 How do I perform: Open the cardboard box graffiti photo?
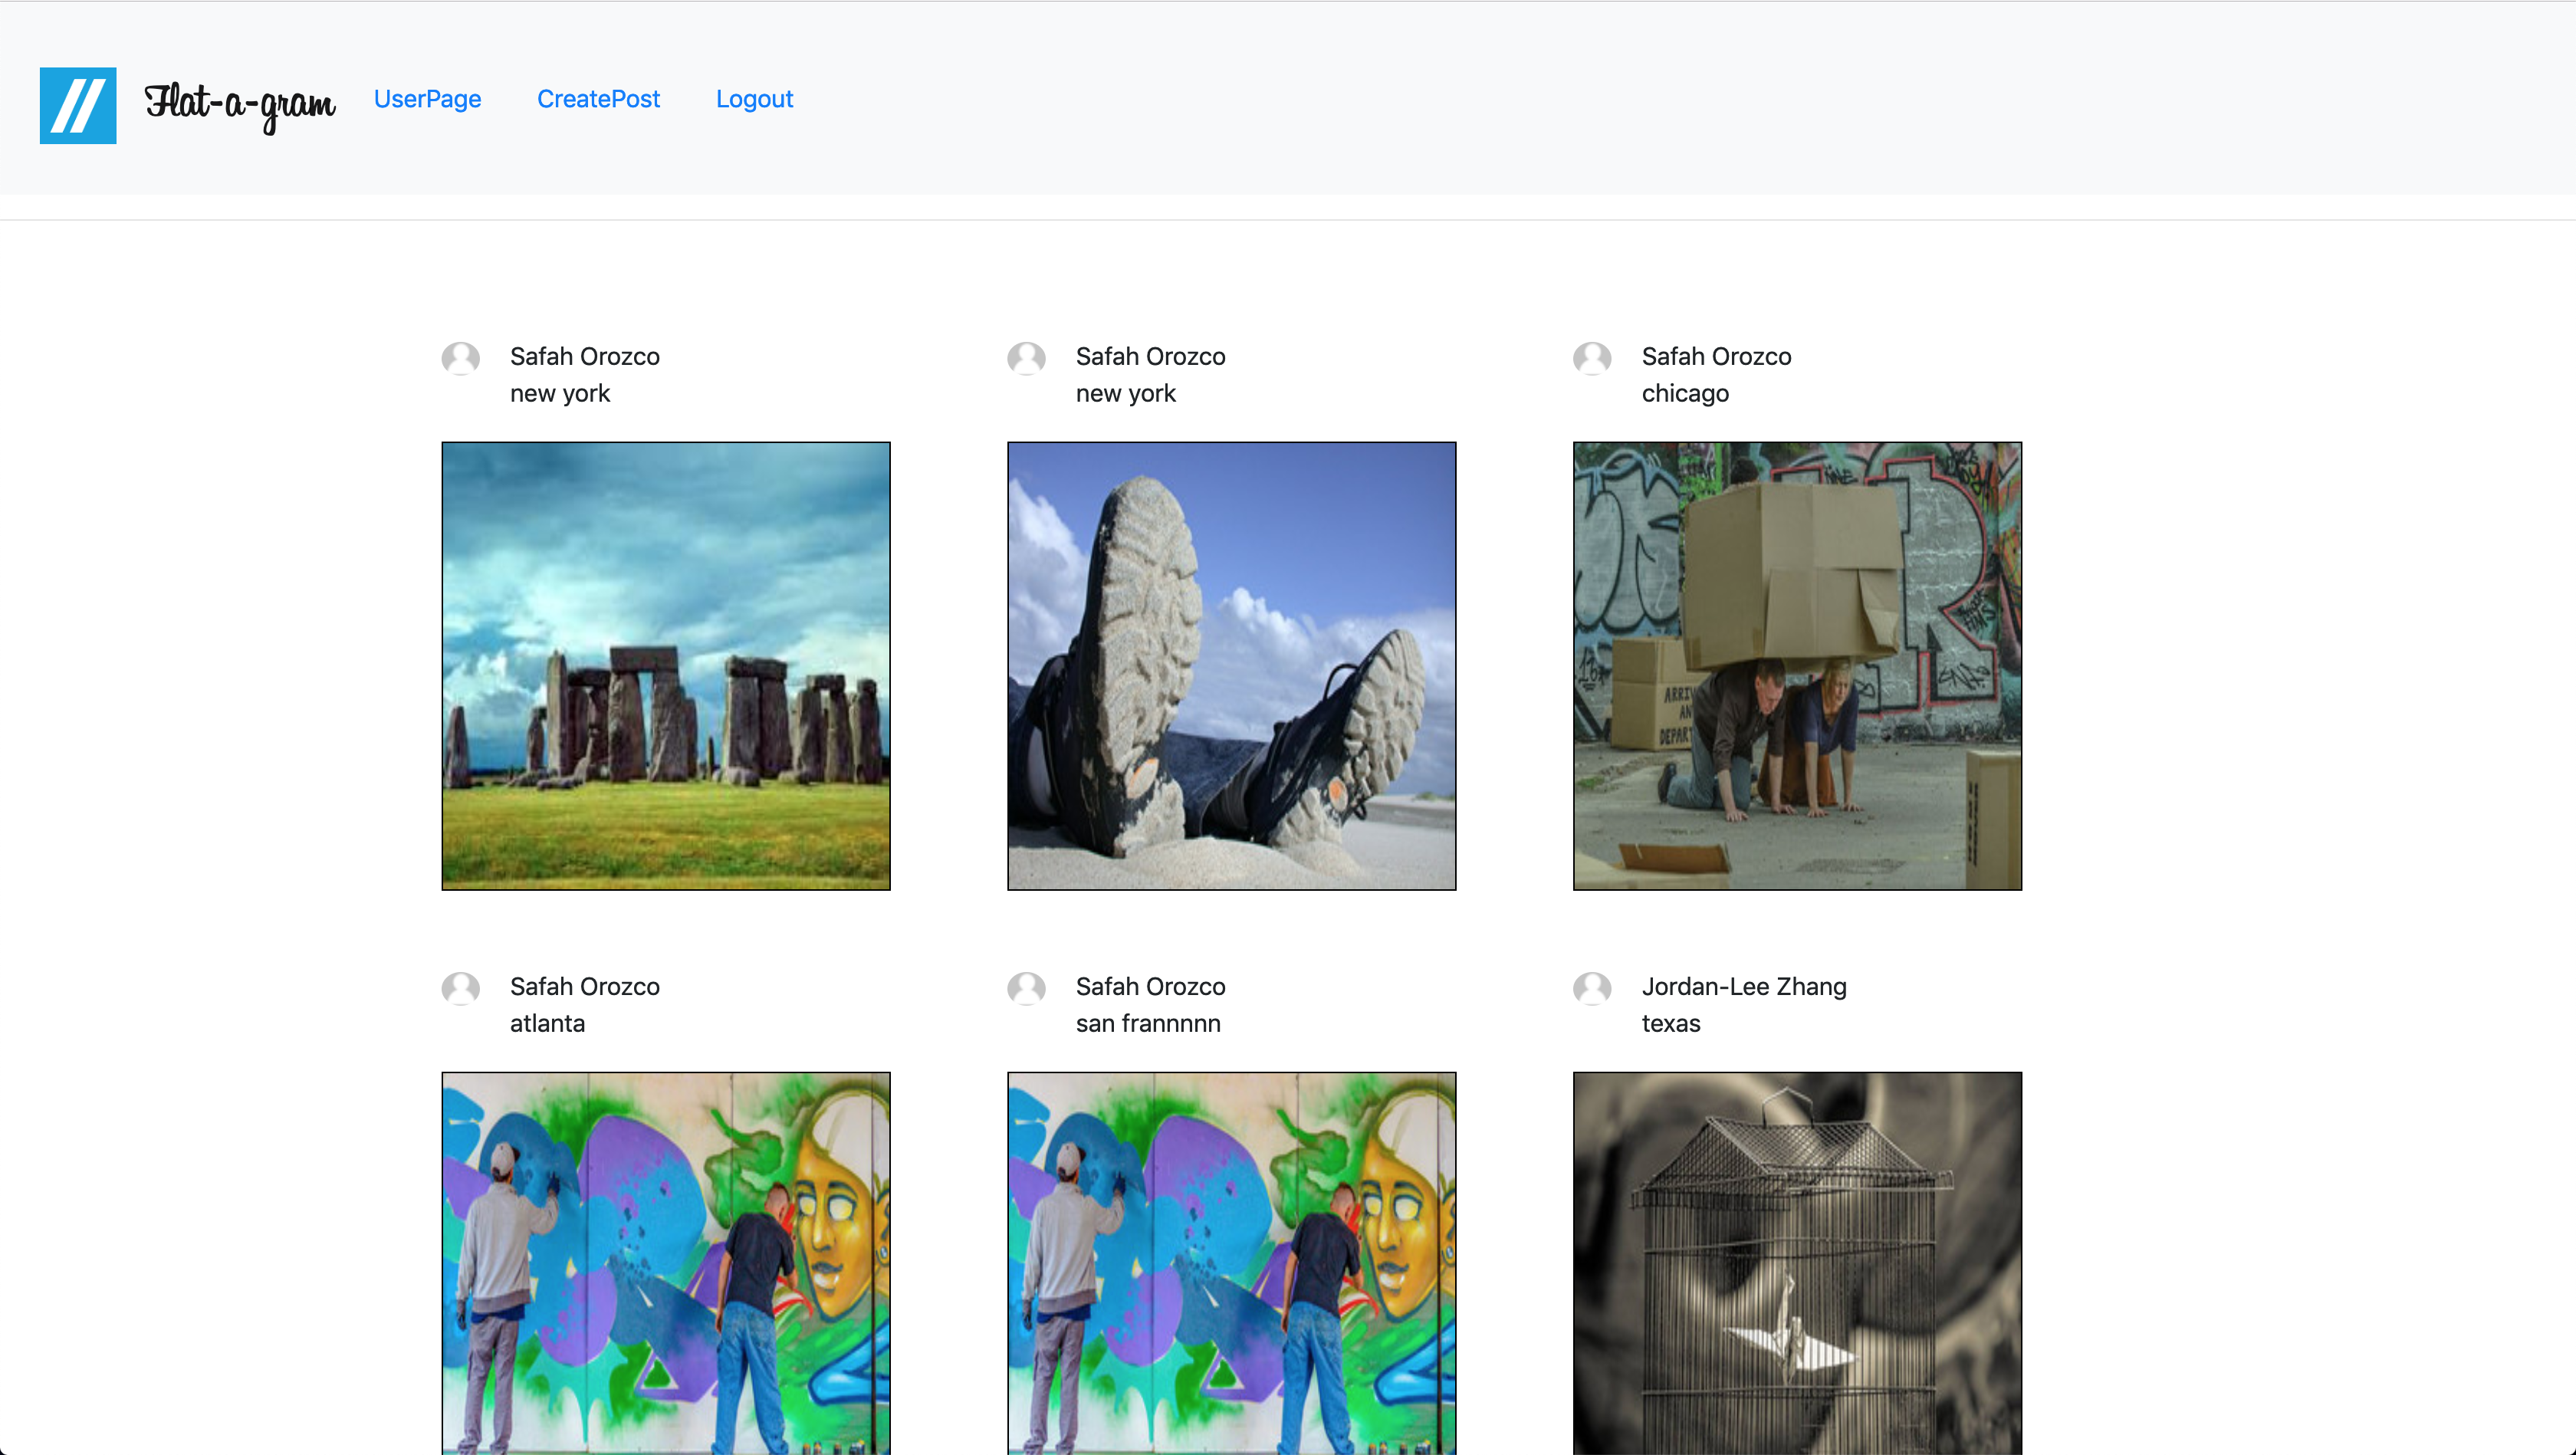tap(1797, 666)
